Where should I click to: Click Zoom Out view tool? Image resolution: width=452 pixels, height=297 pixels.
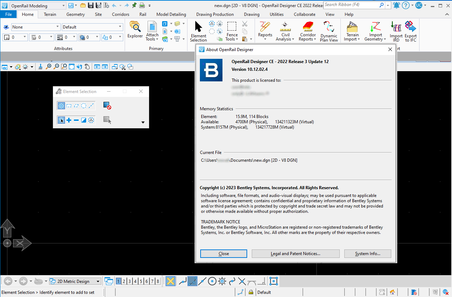[x=56, y=66]
